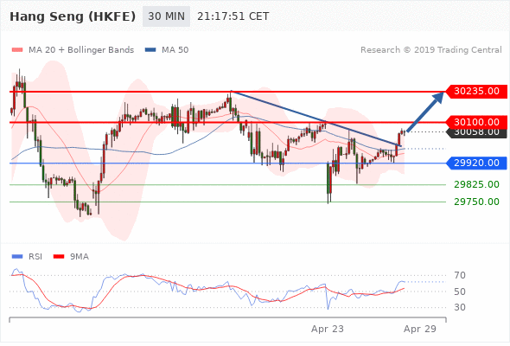Click the Hang Seng (HKFE) title
Screen dimensions: 510x346
pyautogui.click(x=73, y=16)
